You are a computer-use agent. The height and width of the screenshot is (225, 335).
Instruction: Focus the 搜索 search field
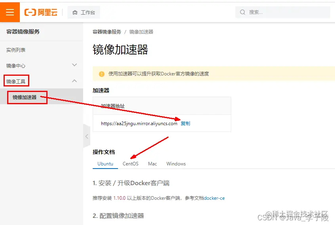coord(282,12)
